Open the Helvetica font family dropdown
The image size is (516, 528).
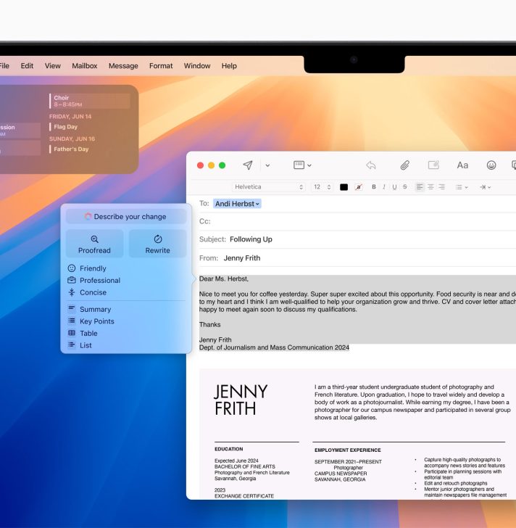268,187
